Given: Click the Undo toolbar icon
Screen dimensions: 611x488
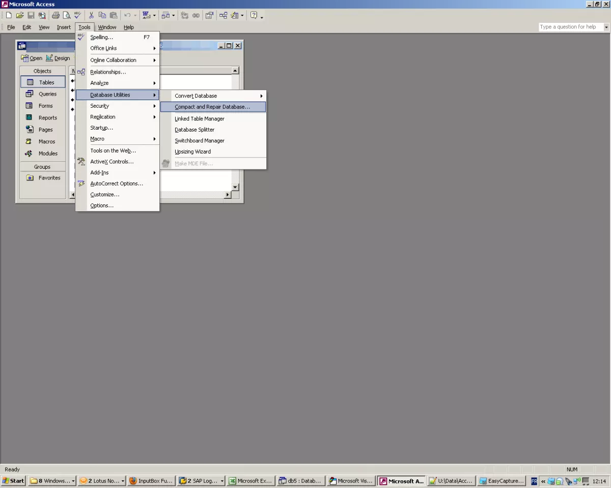Looking at the screenshot, I should [x=128, y=15].
